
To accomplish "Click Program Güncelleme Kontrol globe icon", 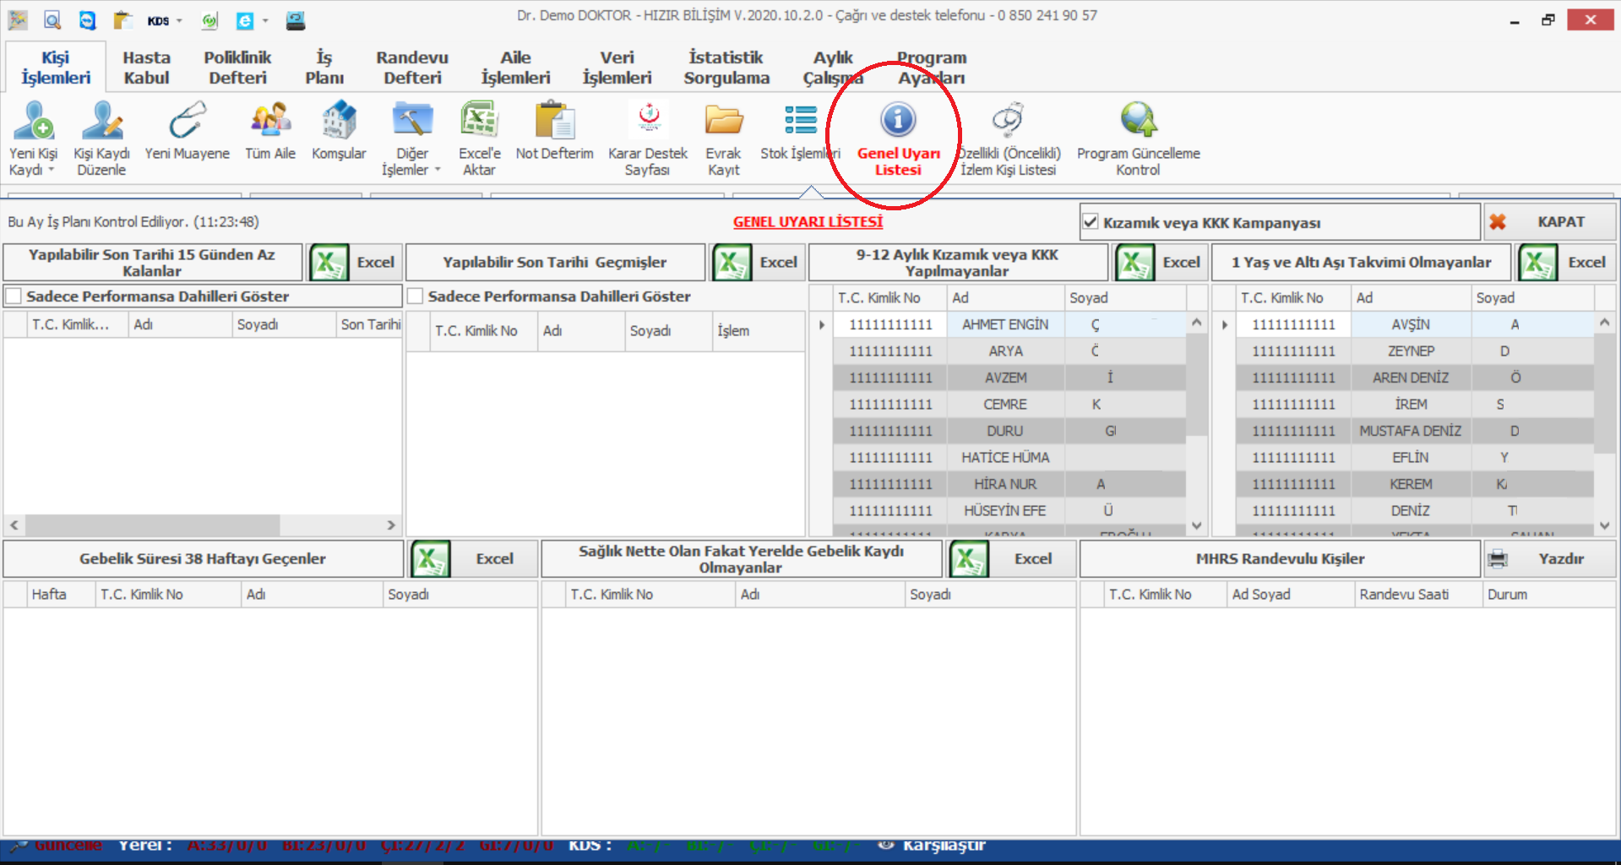I will [x=1138, y=121].
